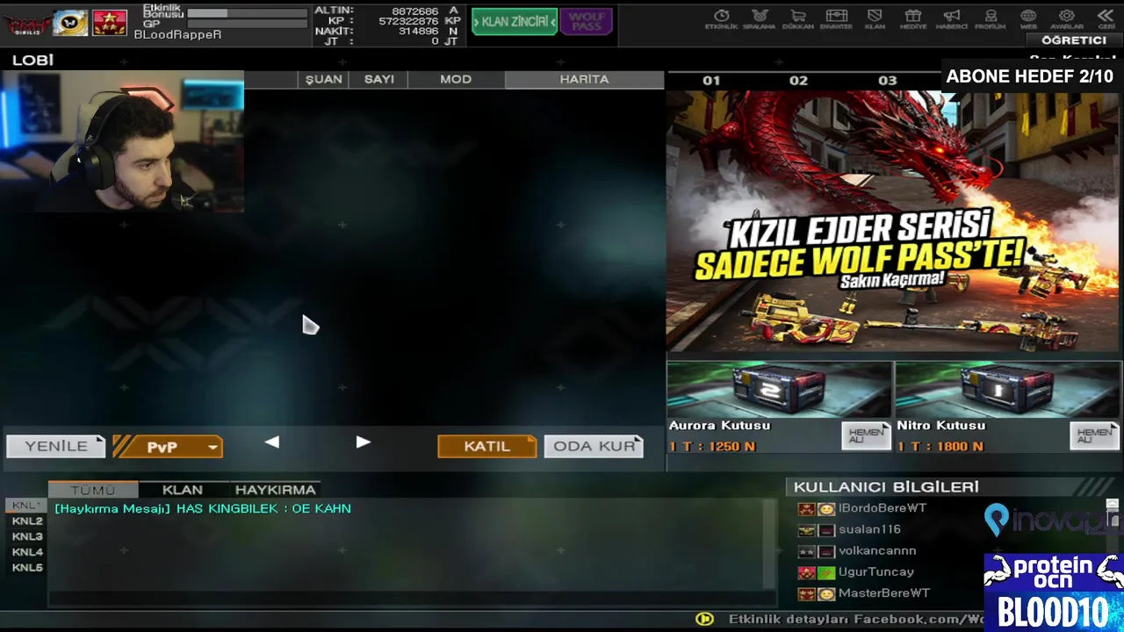Select channel KNL3

coord(26,536)
